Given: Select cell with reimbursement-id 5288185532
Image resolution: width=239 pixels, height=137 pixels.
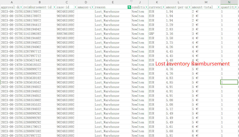Looking at the screenshot, I should click(40, 104).
